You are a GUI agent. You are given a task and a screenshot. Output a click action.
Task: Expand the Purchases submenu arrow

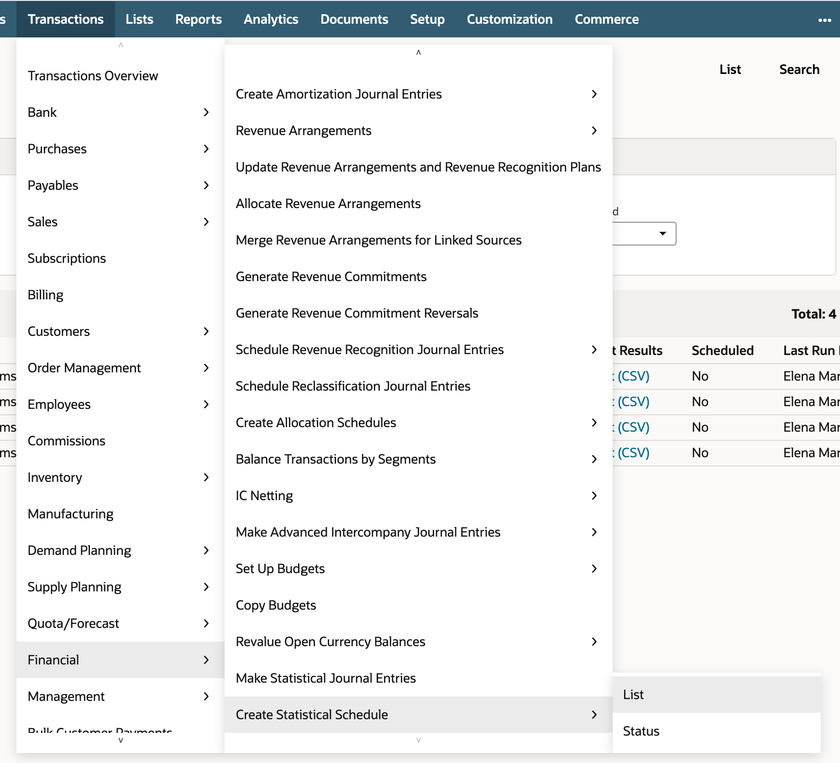coord(206,149)
